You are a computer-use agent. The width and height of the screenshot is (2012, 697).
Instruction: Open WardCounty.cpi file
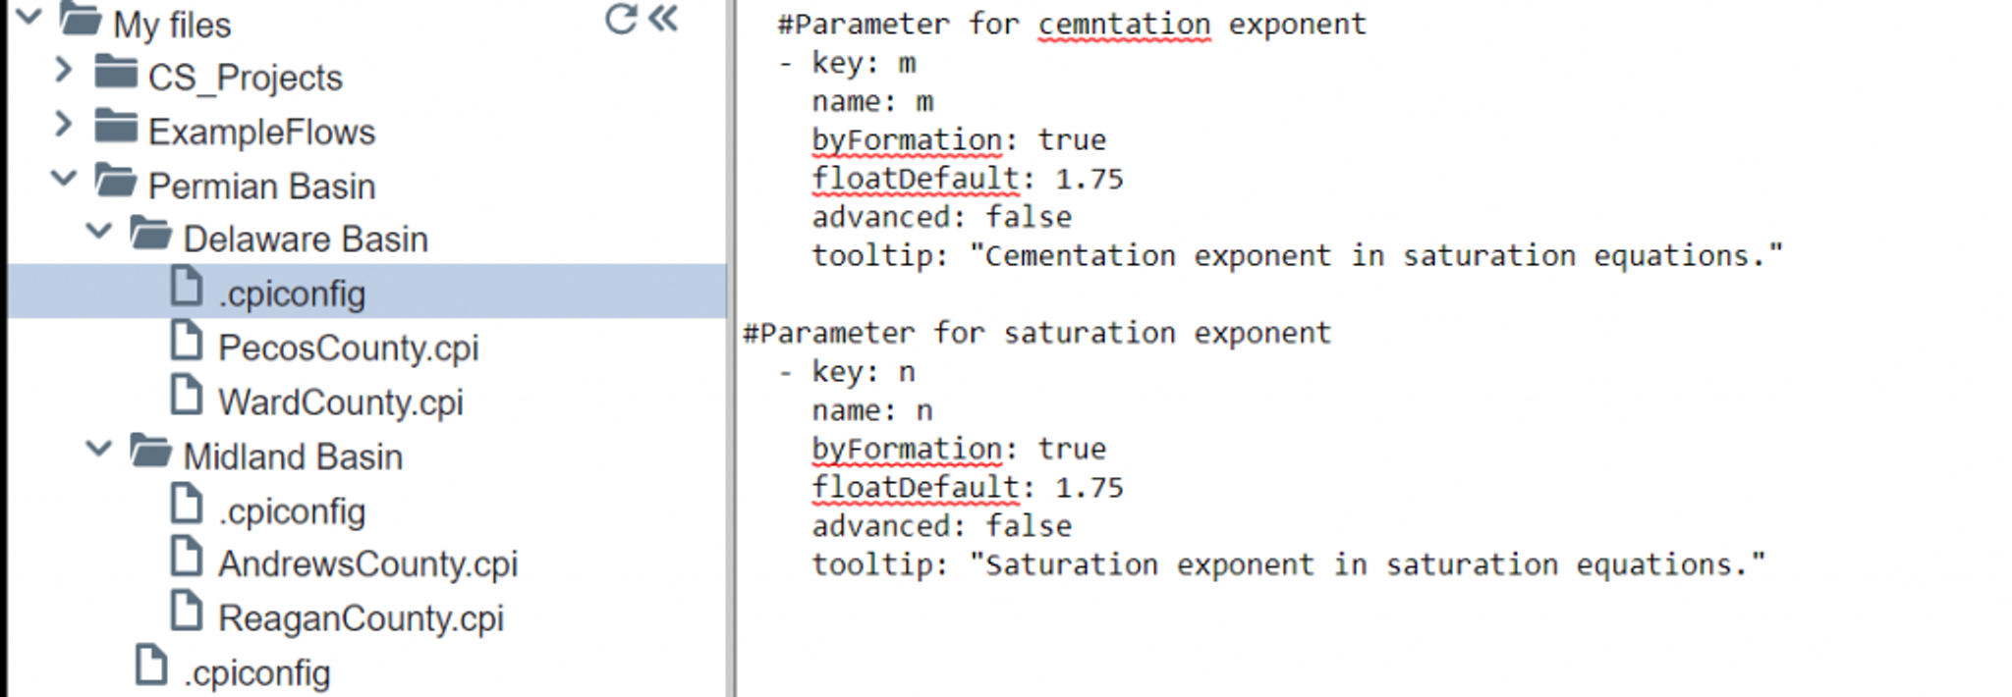coord(340,402)
